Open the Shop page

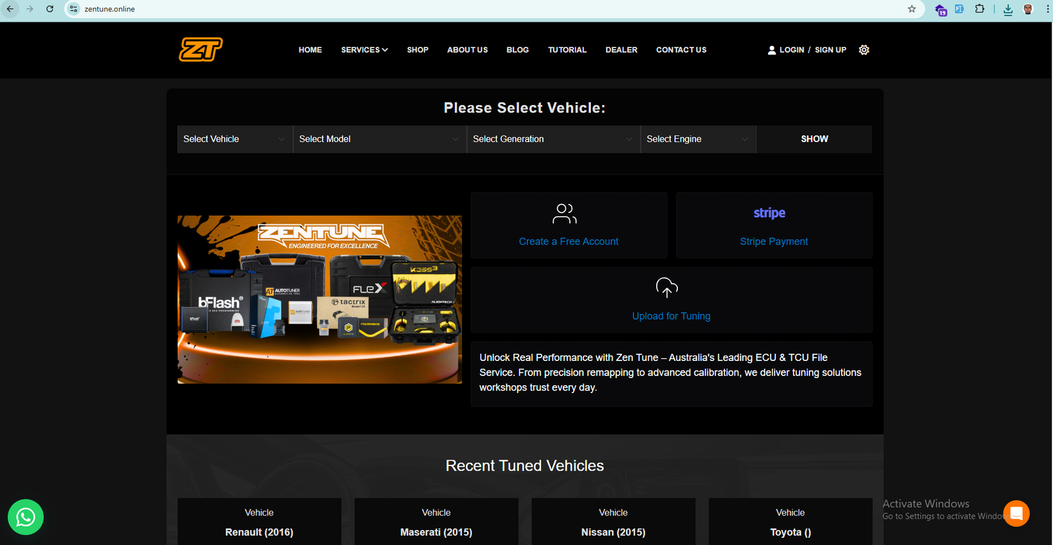(417, 50)
